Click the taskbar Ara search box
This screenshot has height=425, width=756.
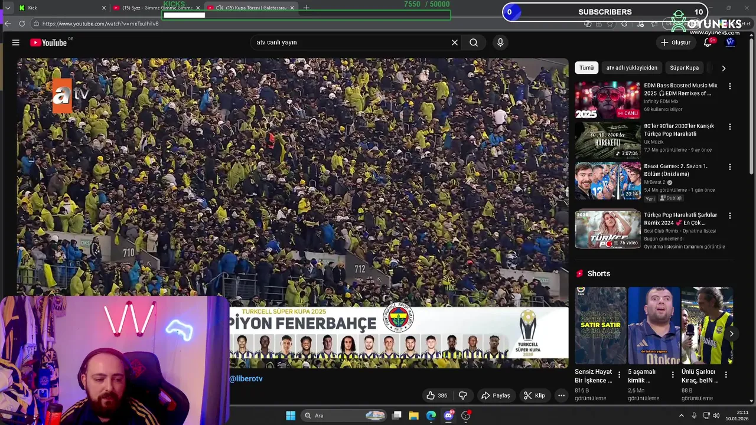344,416
